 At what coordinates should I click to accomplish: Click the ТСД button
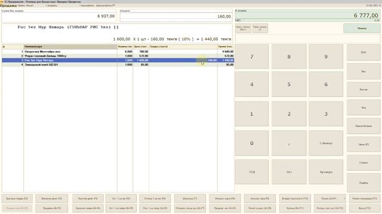[252, 172]
